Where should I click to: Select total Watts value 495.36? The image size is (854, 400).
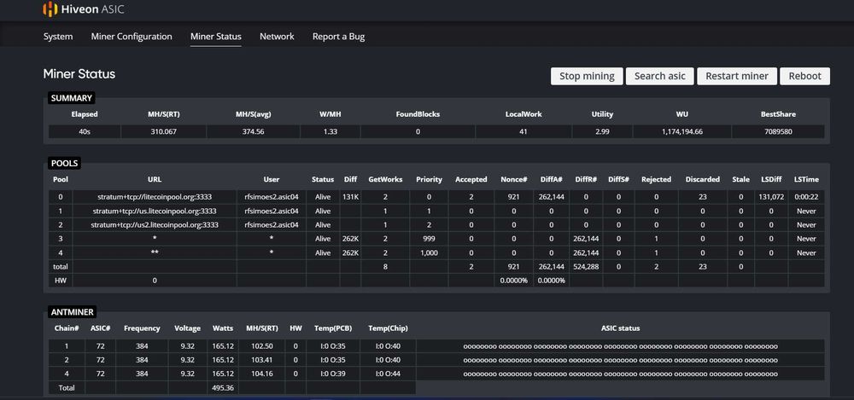pyautogui.click(x=223, y=388)
